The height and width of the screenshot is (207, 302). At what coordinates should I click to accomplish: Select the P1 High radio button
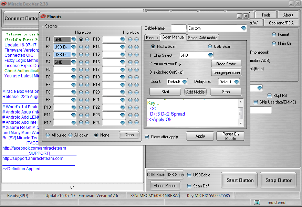81,39
